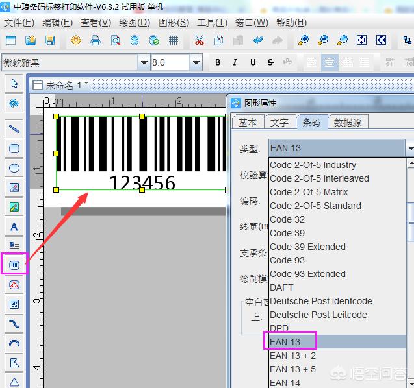This screenshot has width=414, height=388.
Task: Open document settings gear icon
Action: (76, 40)
